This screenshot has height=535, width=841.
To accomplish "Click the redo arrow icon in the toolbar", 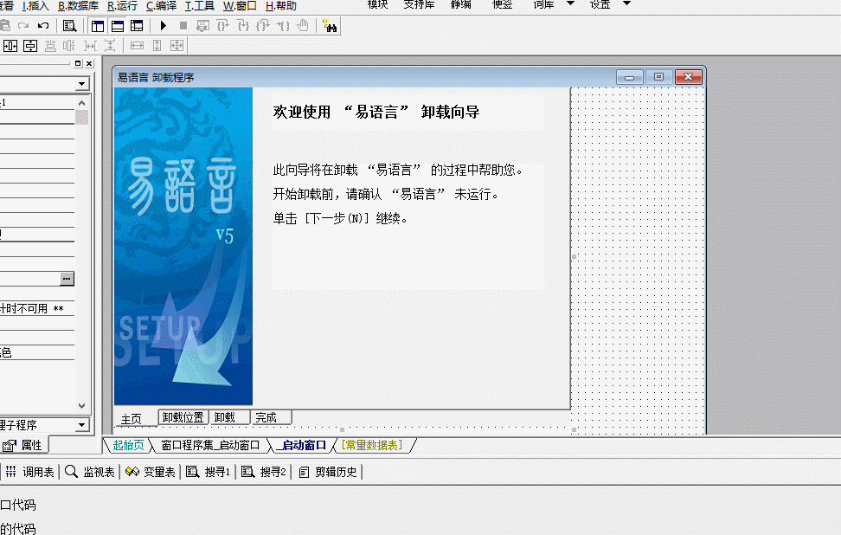I will 23,26.
